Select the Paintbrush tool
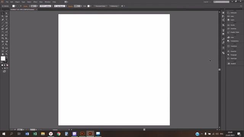The width and height of the screenshot is (244, 137). tap(3, 26)
